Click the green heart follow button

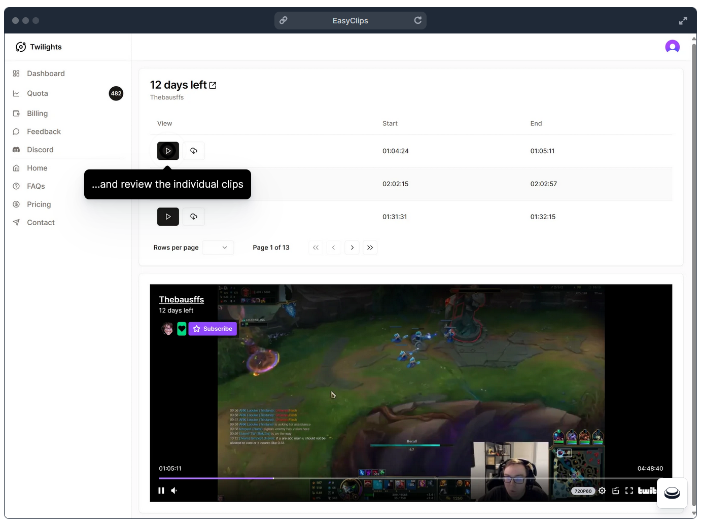182,329
